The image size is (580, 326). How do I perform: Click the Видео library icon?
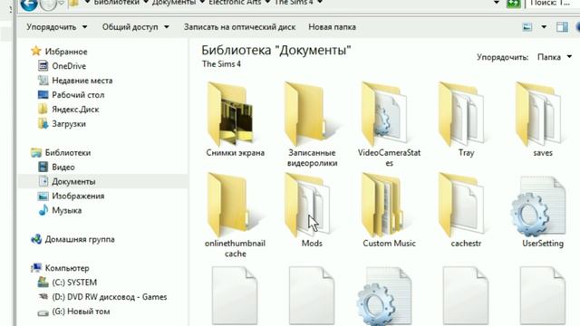pyautogui.click(x=43, y=167)
